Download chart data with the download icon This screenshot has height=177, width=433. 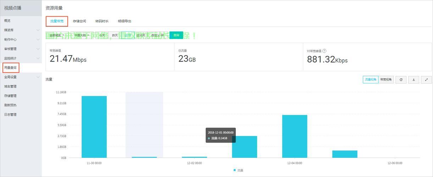click(x=413, y=80)
